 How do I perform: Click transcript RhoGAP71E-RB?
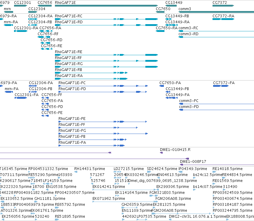pos(91,73)
